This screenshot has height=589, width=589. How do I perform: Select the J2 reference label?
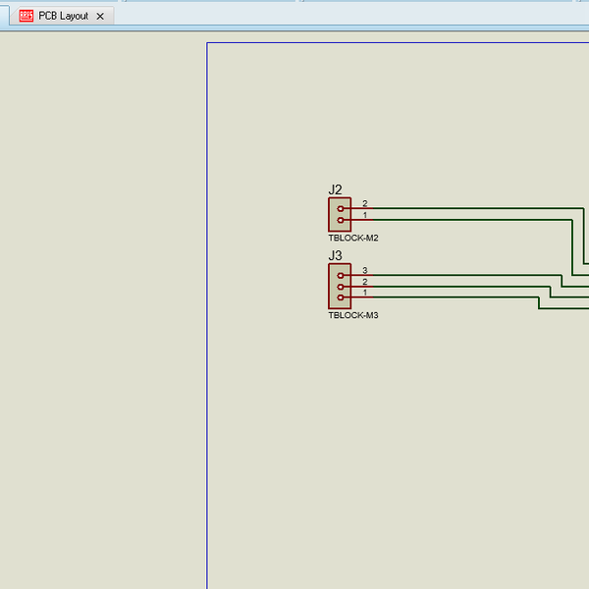[x=336, y=190]
